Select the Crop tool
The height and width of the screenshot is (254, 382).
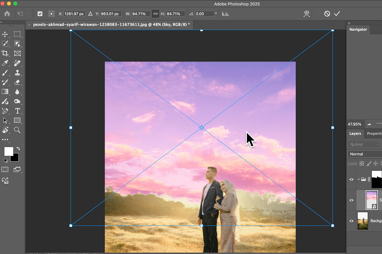tap(5, 53)
